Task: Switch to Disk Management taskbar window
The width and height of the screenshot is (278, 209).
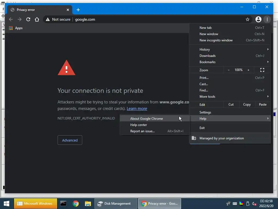Action: pyautogui.click(x=116, y=204)
